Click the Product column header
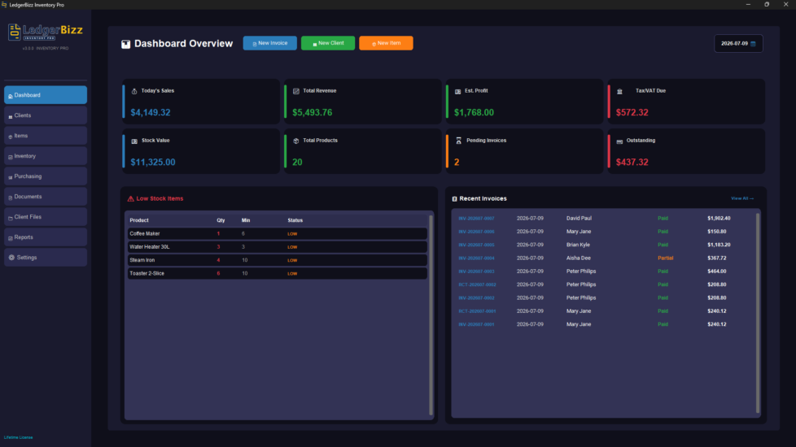Image resolution: width=796 pixels, height=447 pixels. [139, 220]
